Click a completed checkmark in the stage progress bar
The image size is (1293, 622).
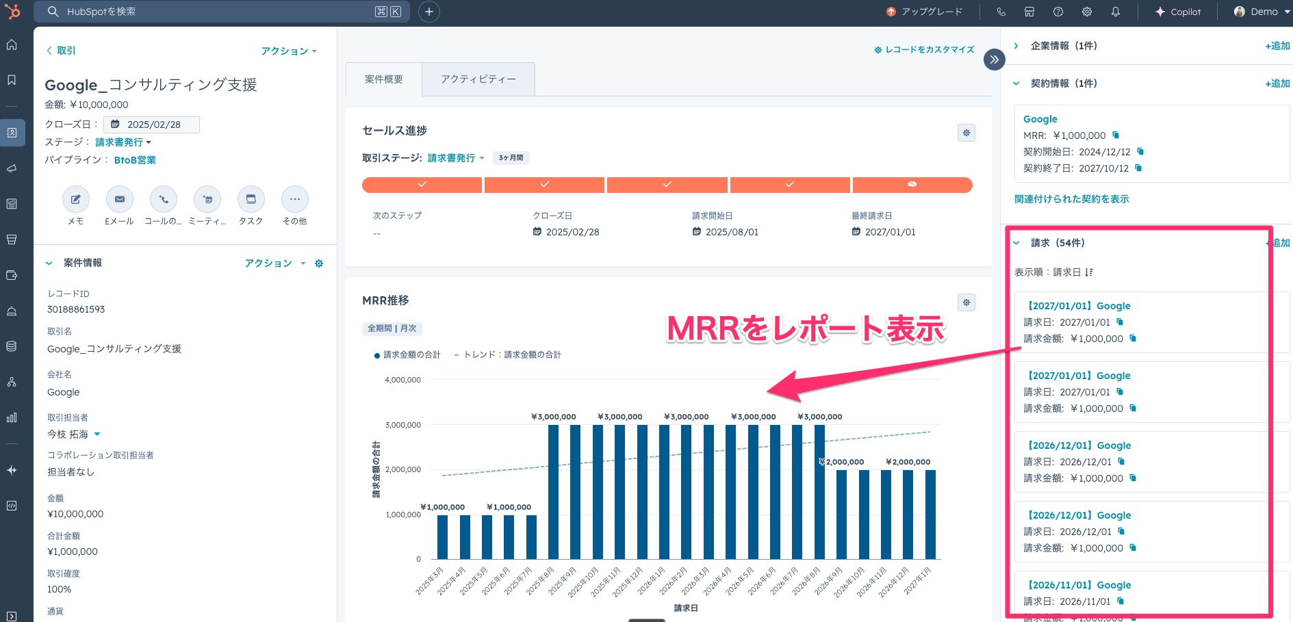point(422,185)
